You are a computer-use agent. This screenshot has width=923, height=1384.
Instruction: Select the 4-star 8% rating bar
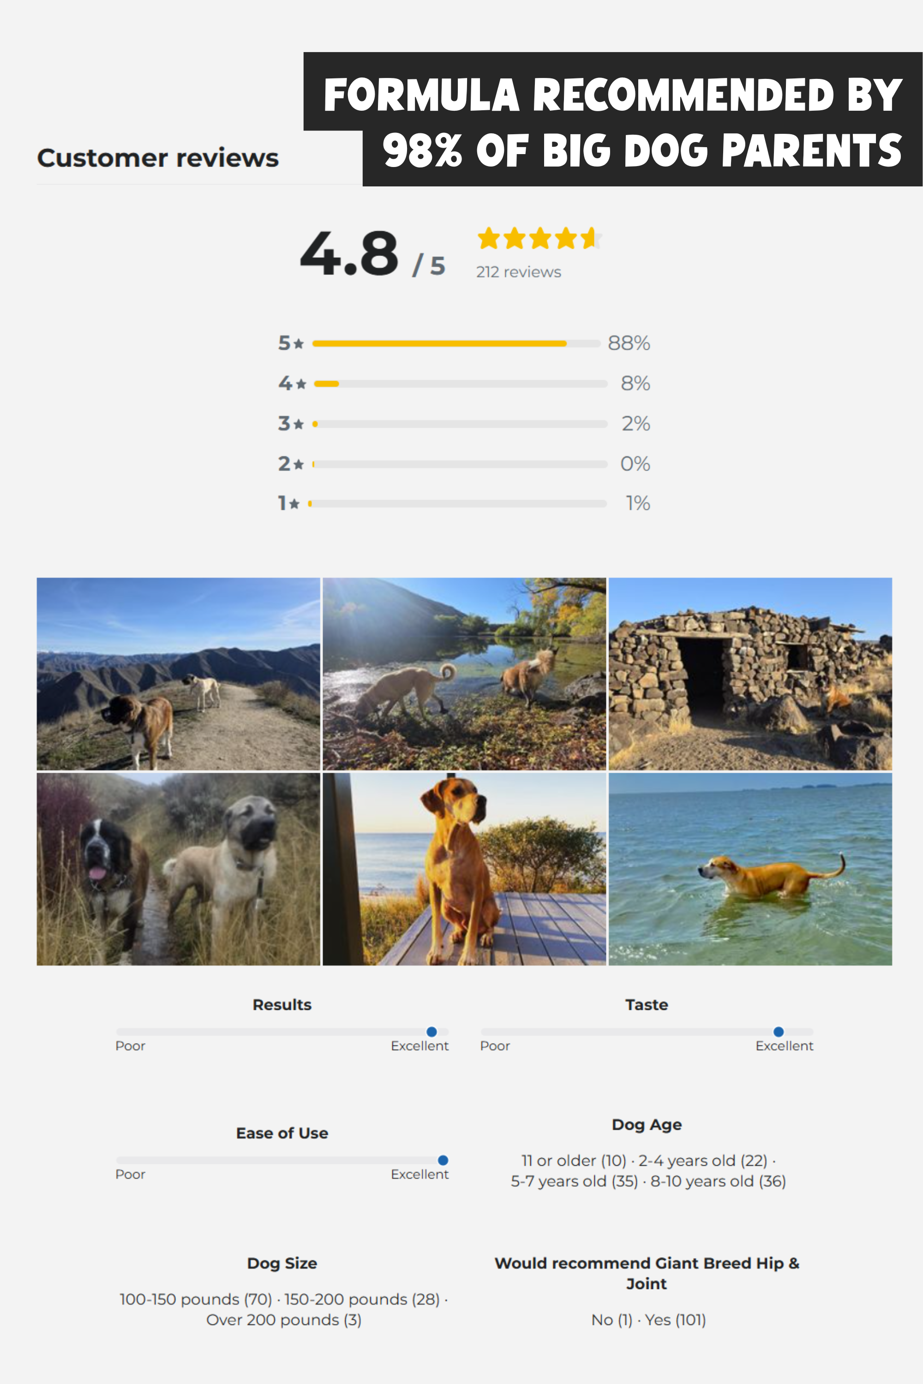pyautogui.click(x=460, y=384)
